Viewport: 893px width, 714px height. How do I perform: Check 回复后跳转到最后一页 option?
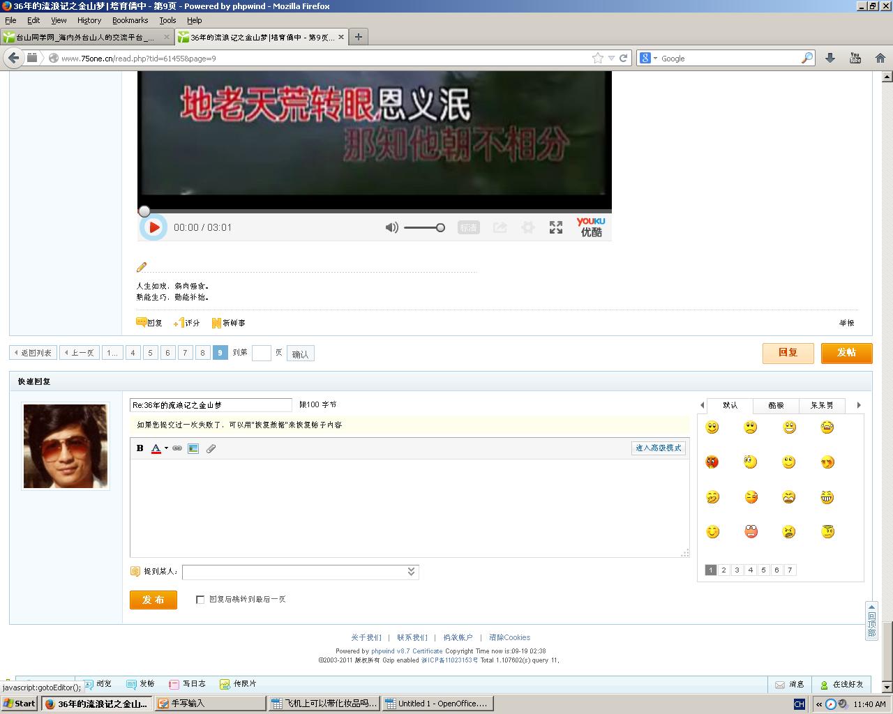click(200, 600)
